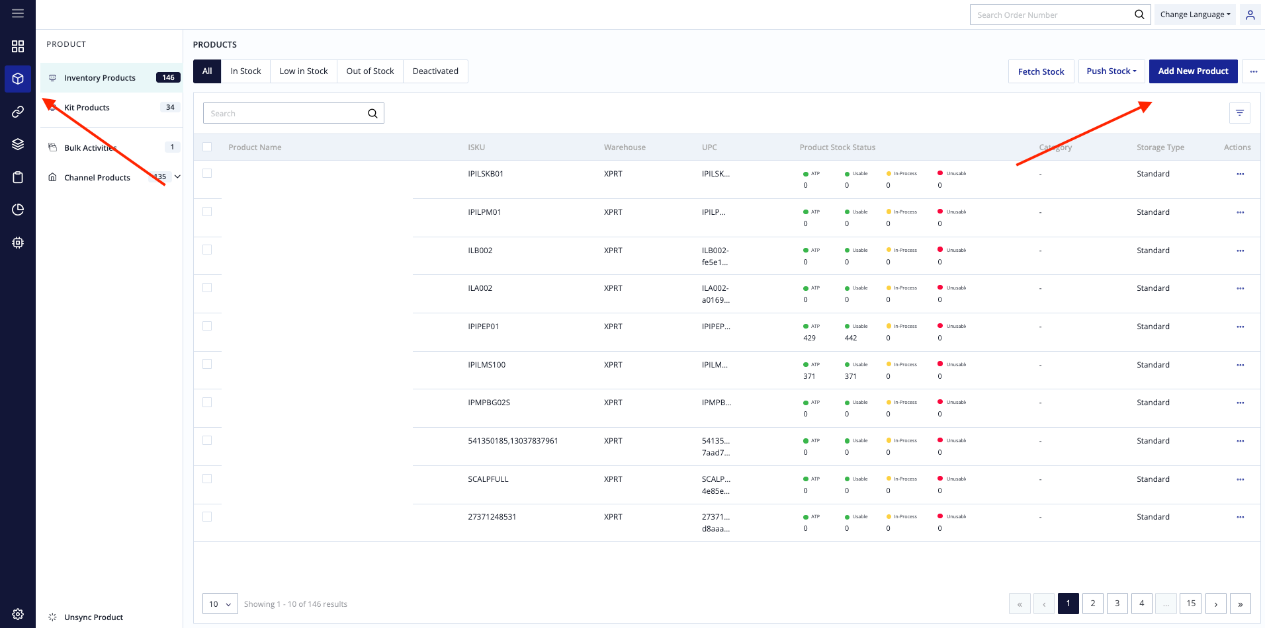Open actions menu for 541350185,13037837961 row
1265x628 pixels.
[x=1241, y=442]
